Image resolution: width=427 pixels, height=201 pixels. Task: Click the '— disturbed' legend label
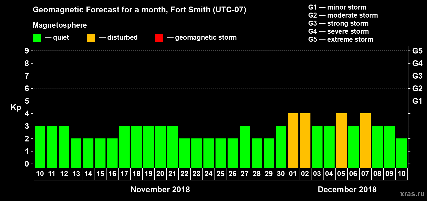(118, 37)
